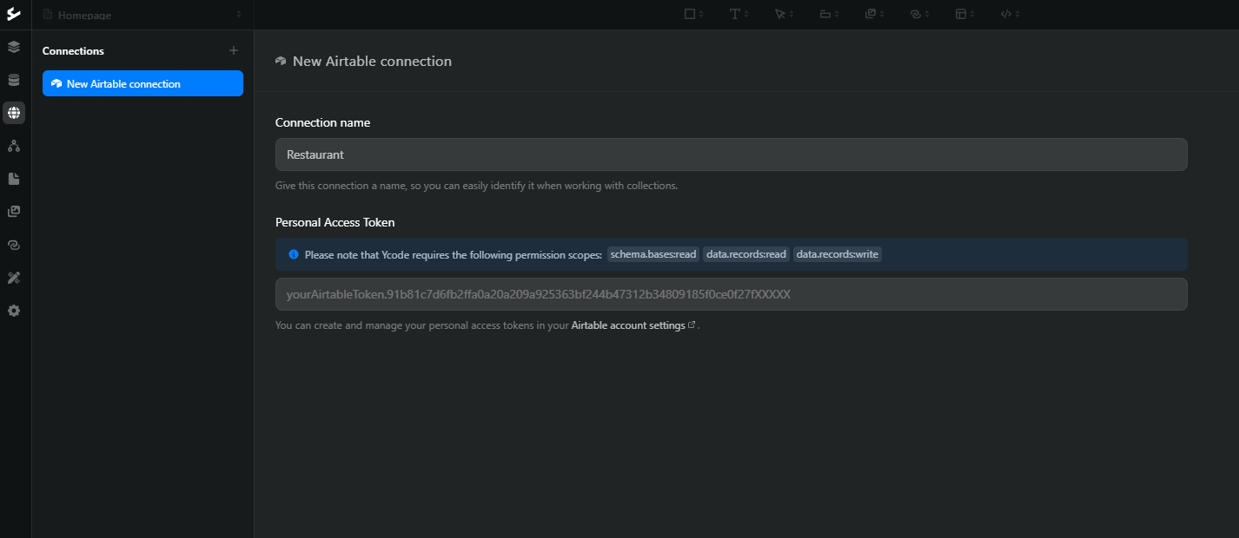
Task: Click the Personal Access Token label
Action: pos(335,222)
